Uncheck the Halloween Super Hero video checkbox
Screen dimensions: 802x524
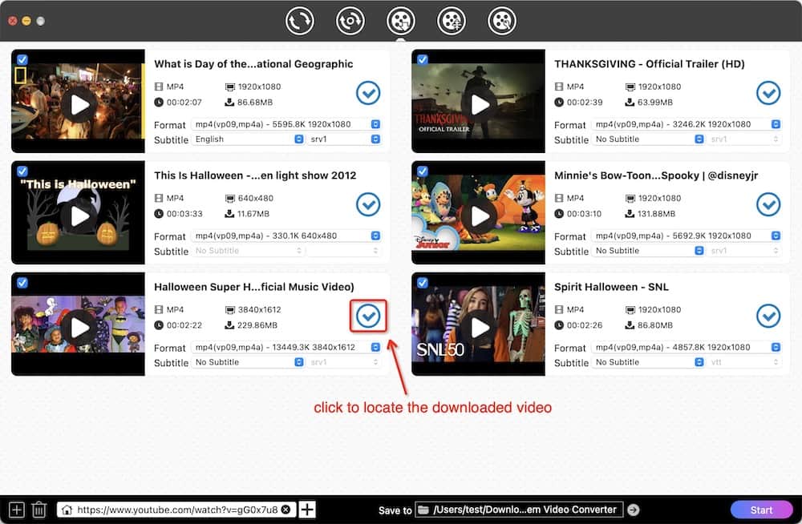[22, 283]
